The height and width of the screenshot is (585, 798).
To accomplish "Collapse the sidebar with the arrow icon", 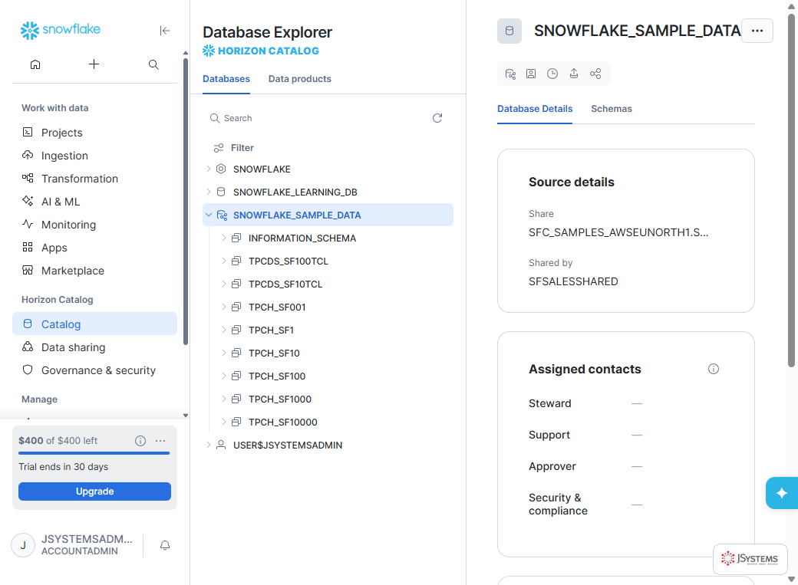I will click(164, 31).
